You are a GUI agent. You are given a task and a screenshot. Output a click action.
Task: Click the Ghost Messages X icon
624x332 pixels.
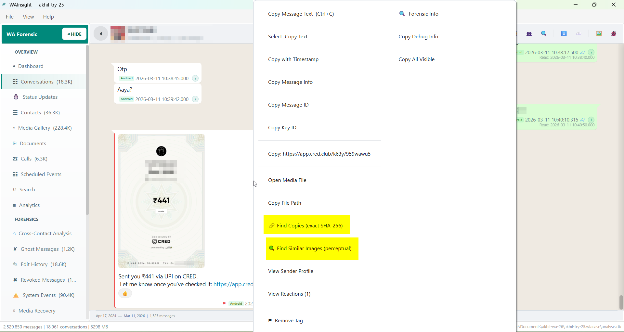pyautogui.click(x=15, y=249)
